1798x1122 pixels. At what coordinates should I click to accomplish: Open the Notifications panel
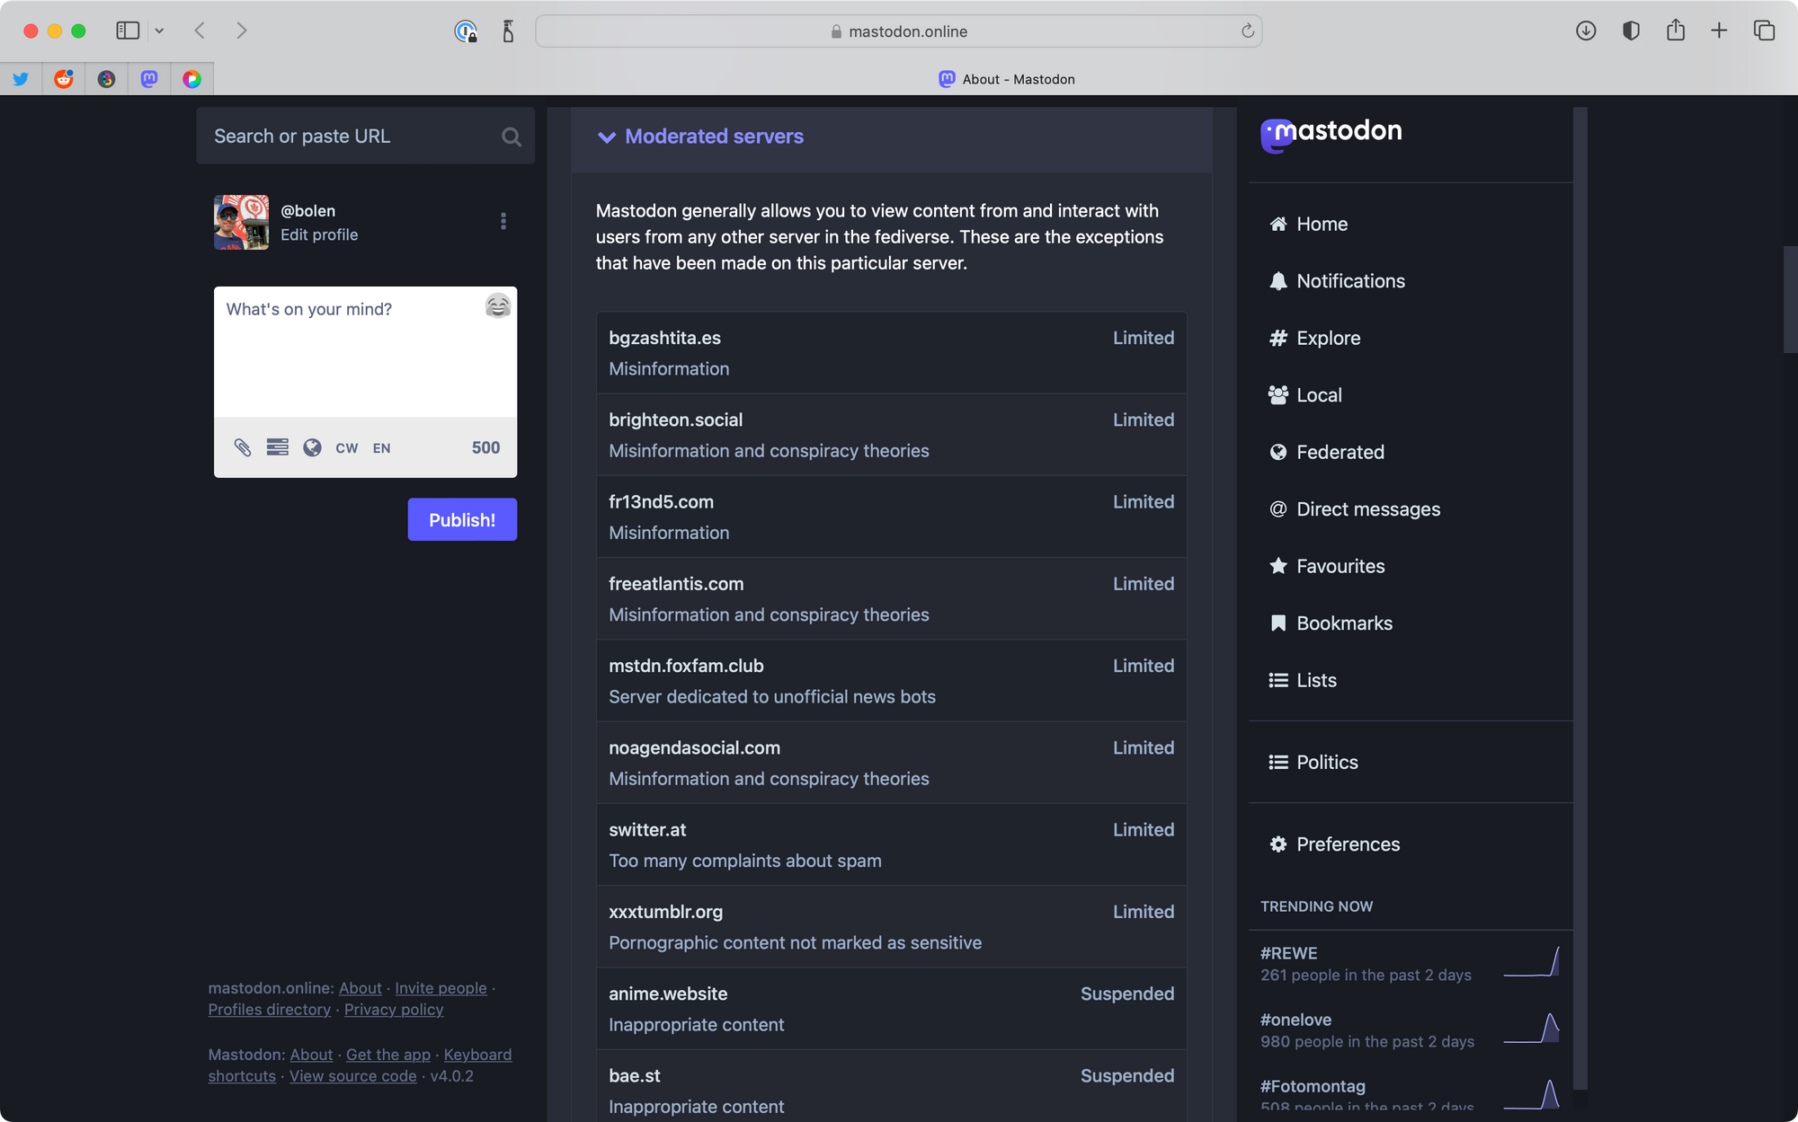pyautogui.click(x=1350, y=279)
